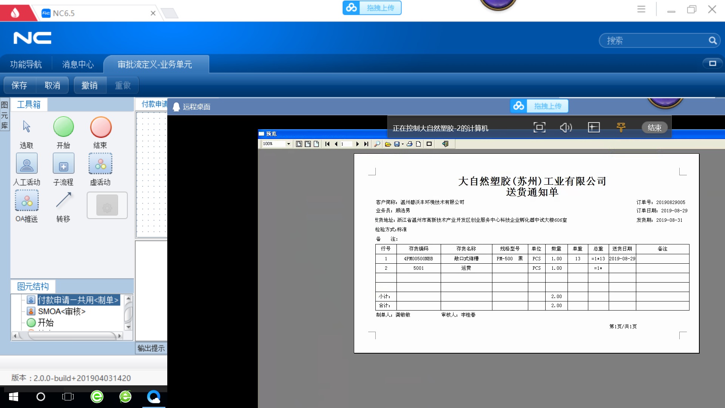The image size is (725, 408).
Task: Click 拖拽上传 upload button at top
Action: [372, 8]
